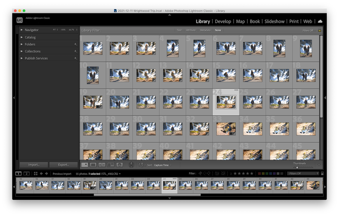Click the adjustments badge on grid photo 2
339x216 pixels.
point(127,53)
